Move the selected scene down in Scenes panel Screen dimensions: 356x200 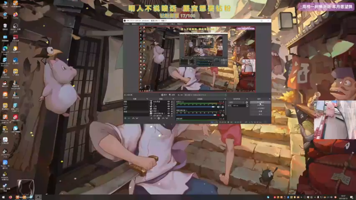click(x=137, y=118)
